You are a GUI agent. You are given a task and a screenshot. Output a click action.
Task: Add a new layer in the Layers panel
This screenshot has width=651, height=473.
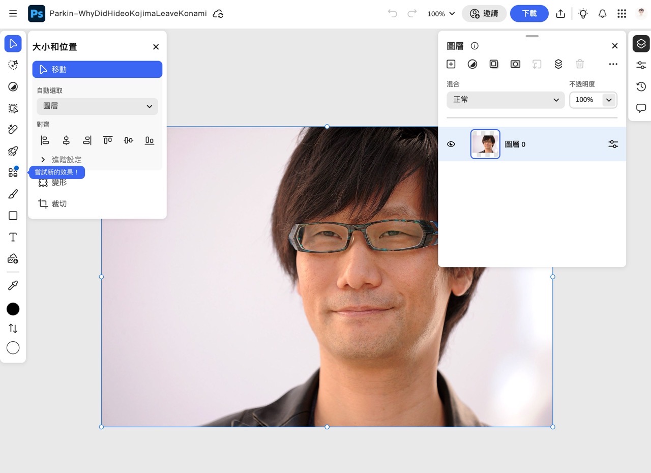451,64
